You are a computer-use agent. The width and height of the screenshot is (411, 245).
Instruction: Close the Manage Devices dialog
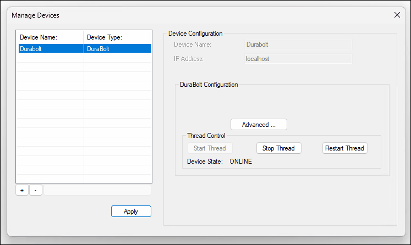click(x=397, y=15)
